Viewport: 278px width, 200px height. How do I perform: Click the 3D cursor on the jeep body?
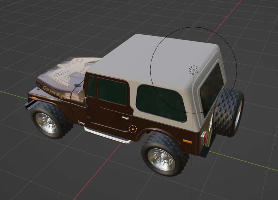pos(133,129)
